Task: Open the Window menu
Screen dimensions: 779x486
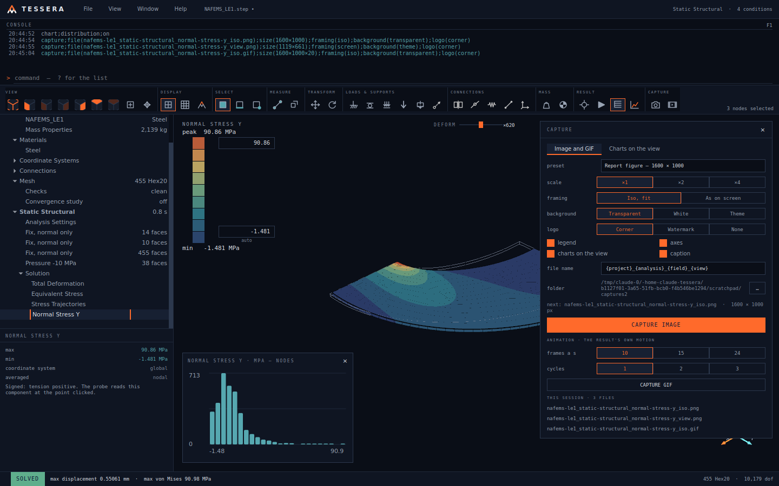Action: click(148, 9)
